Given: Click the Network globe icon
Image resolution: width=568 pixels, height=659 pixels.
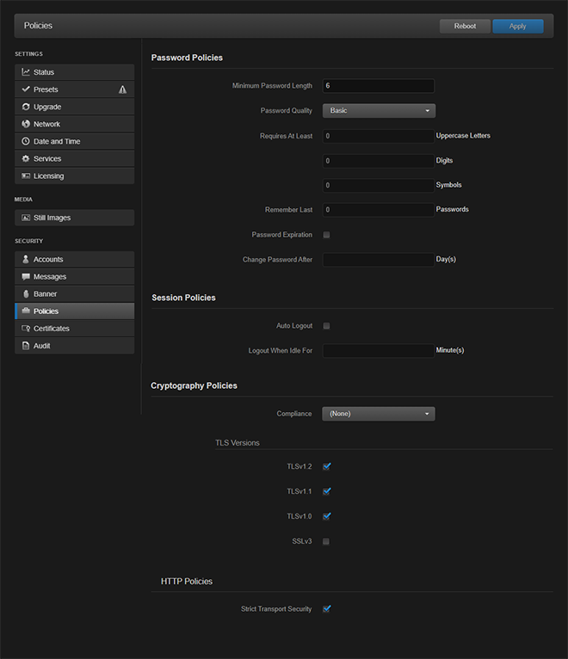Looking at the screenshot, I should click(26, 124).
